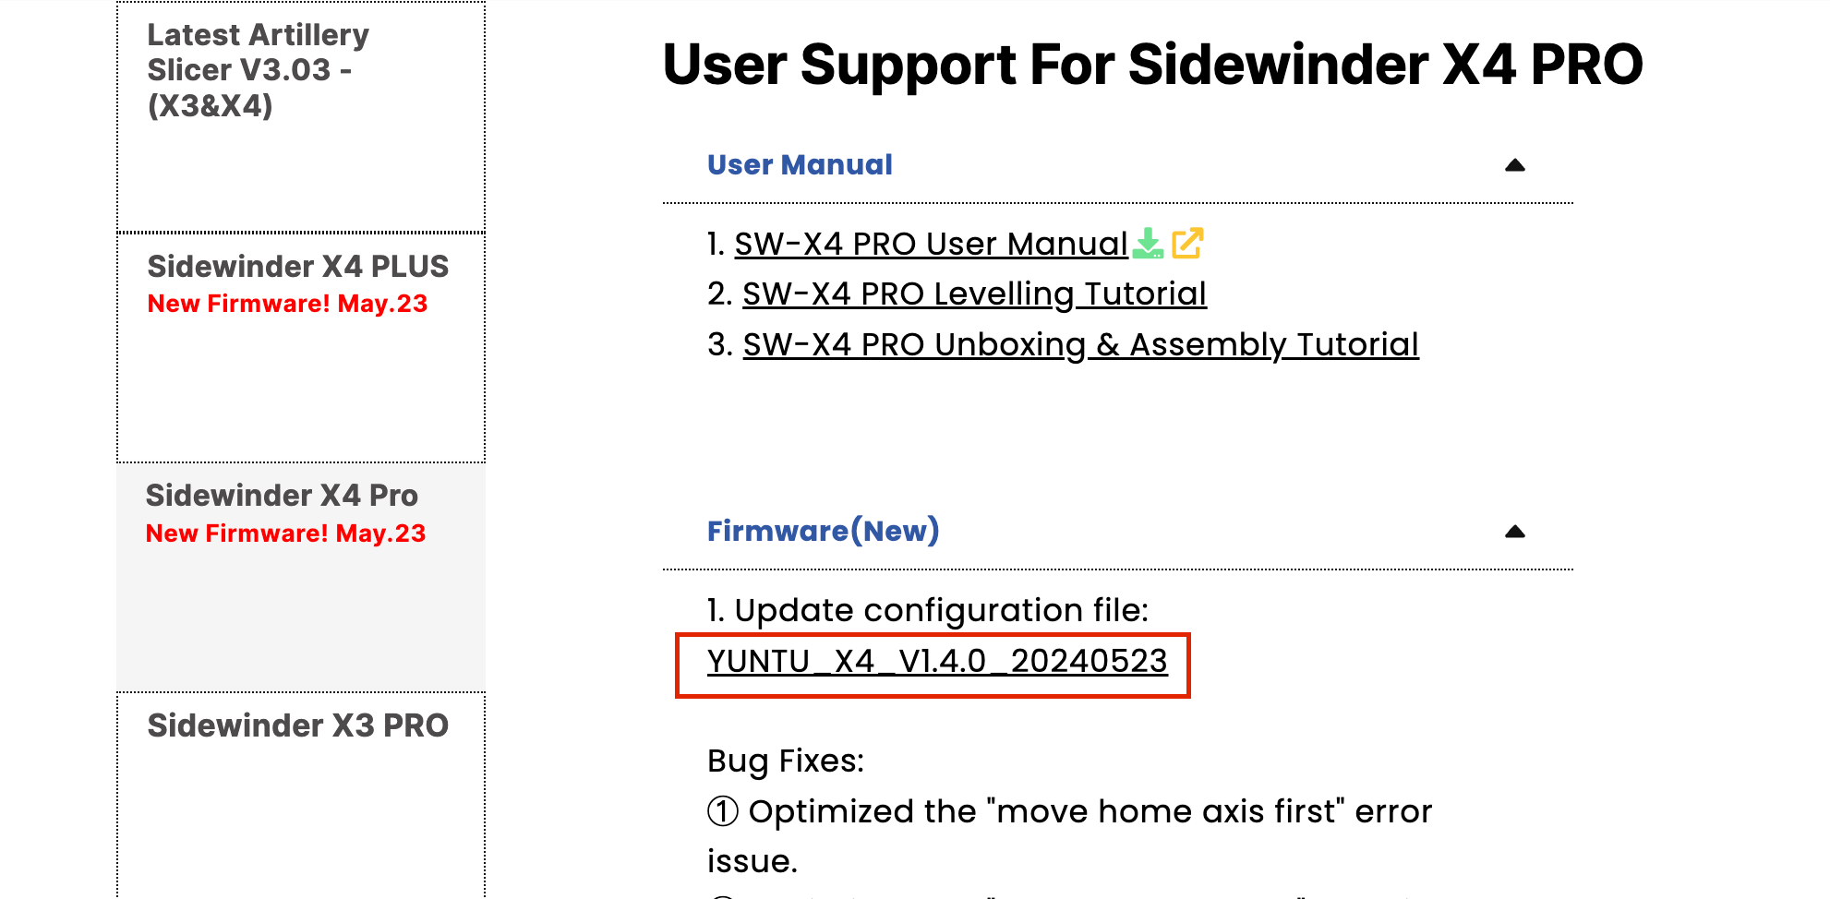Click New Firmware! May.23 under X4 PLUS
The width and height of the screenshot is (1830, 899).
click(287, 305)
